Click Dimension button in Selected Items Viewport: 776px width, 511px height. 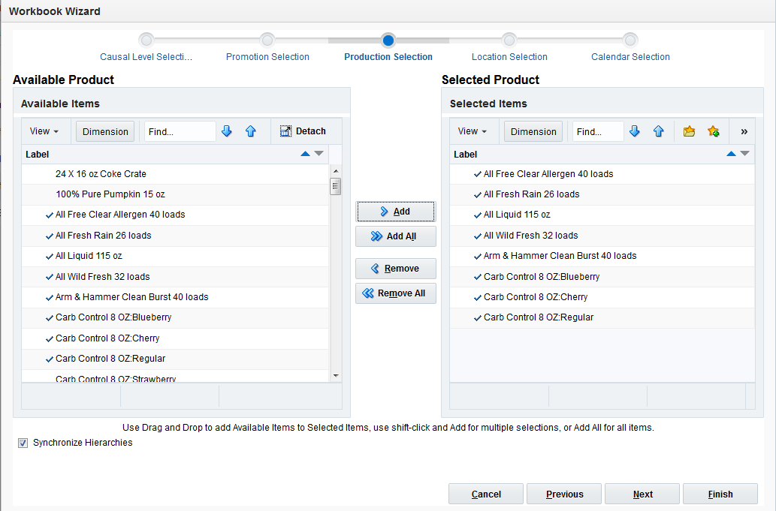(x=533, y=131)
